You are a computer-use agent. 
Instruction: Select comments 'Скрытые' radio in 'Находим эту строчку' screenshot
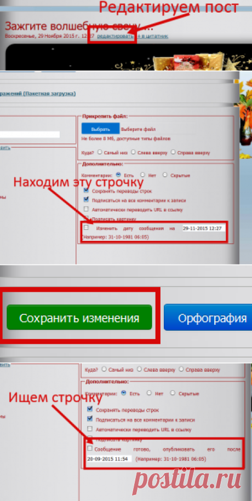165,175
